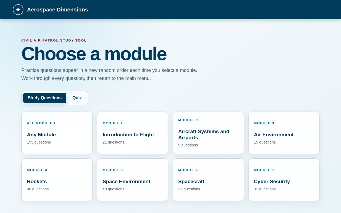341x213 pixels.
Task: Click the star compass logo icon
Action: tap(18, 10)
